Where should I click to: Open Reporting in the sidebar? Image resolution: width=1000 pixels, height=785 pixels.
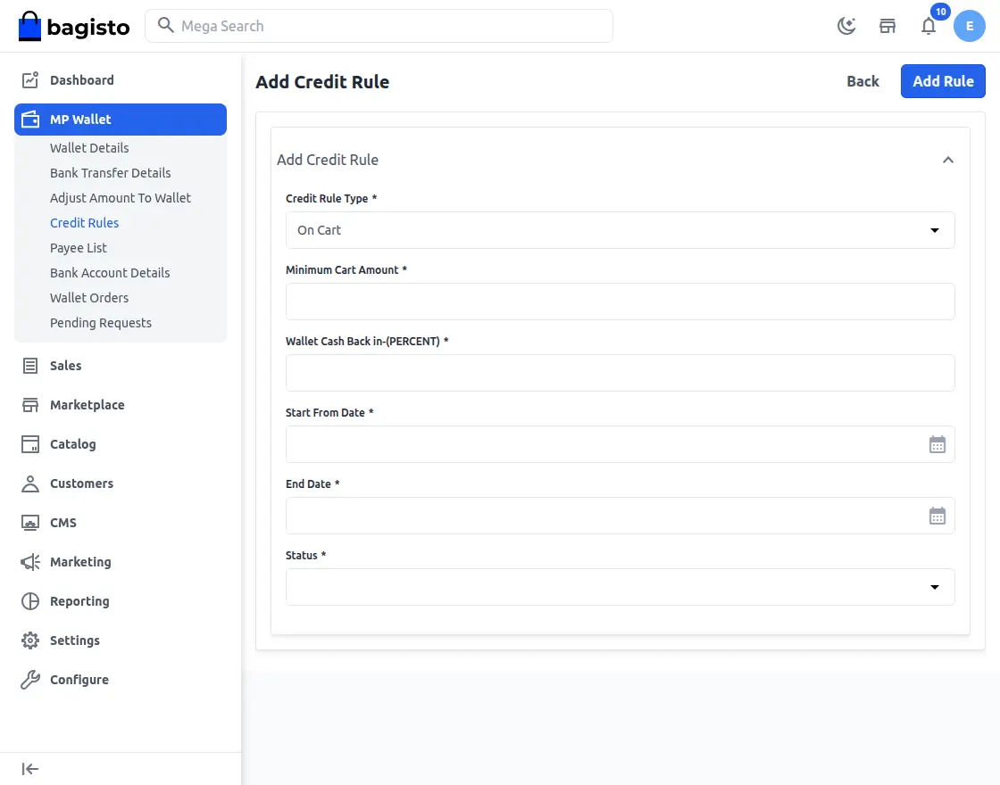[x=79, y=601]
